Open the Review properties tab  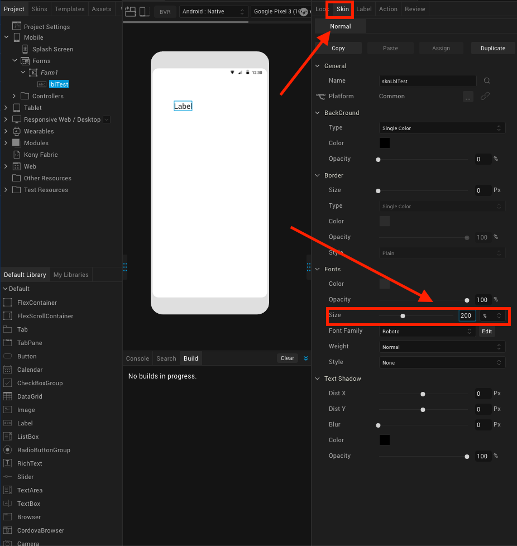coord(415,9)
